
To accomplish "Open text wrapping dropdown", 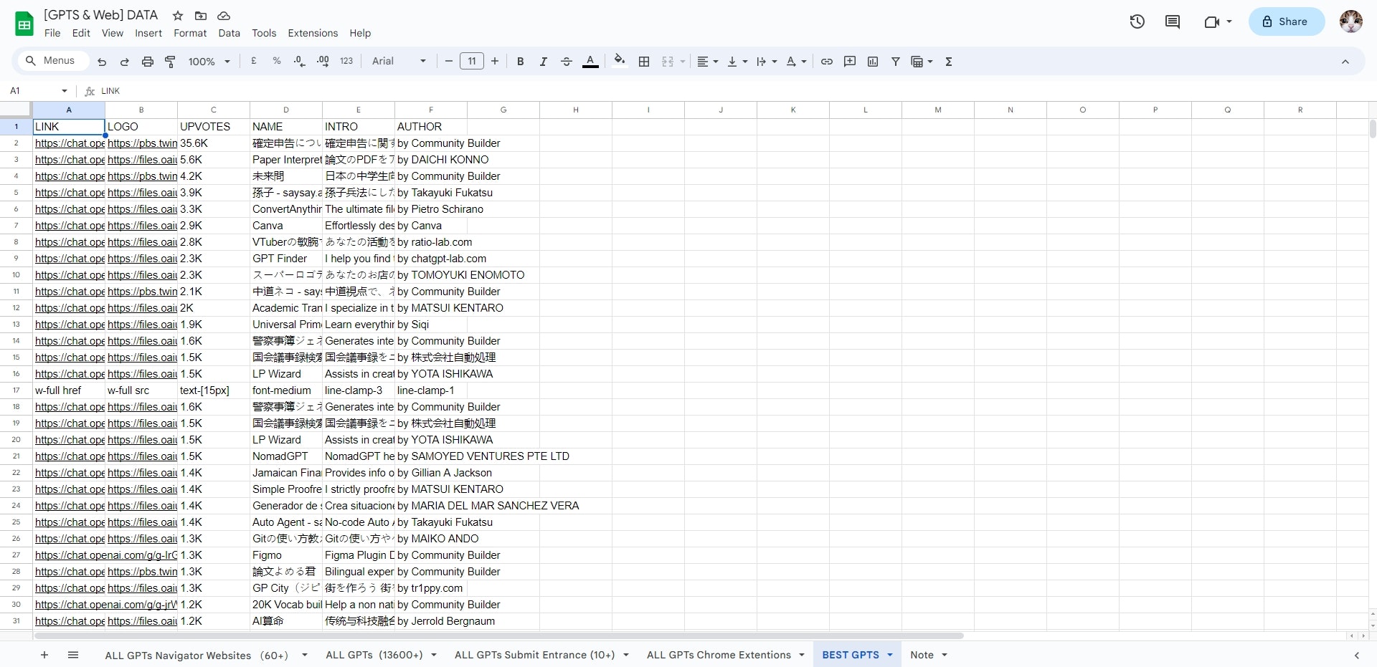I will tap(767, 62).
